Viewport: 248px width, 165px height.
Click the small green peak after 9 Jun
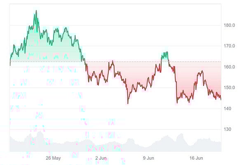click(165, 53)
